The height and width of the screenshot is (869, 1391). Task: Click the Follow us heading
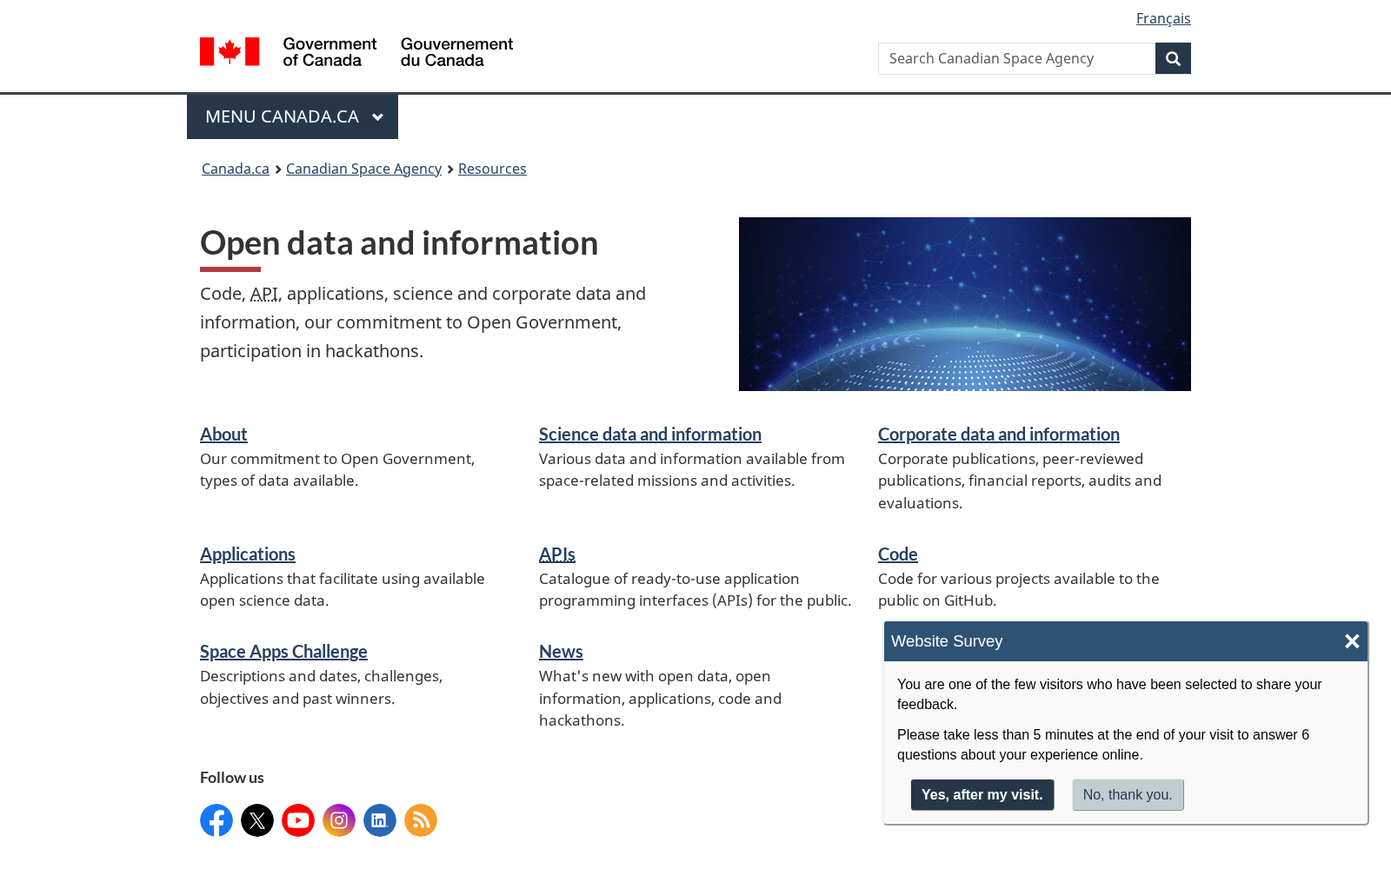pos(232,778)
